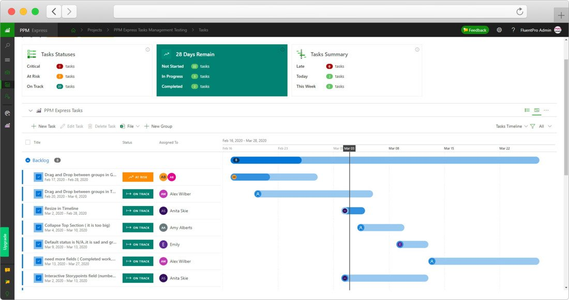Click the PPM Express logo icon
This screenshot has width=569, height=300.
pyautogui.click(x=7, y=30)
